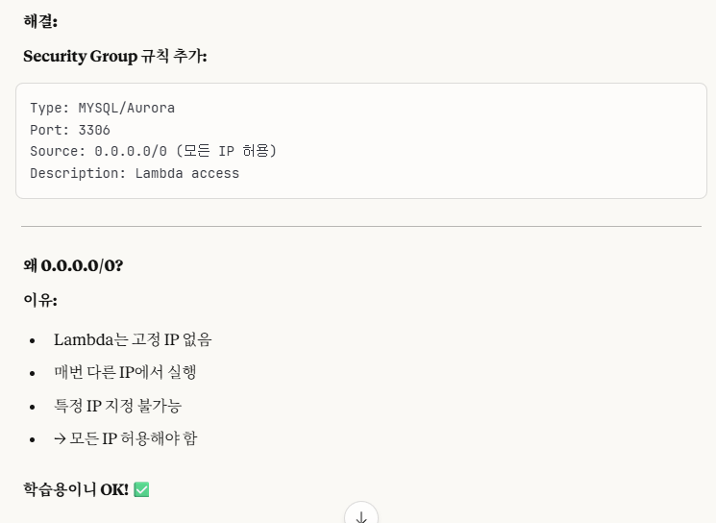Click the green checkmark emoji after OK!
716x523 pixels.
(x=141, y=489)
